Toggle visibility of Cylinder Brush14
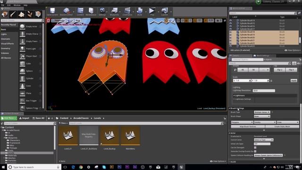Screen dimensions: 302x170 [231, 20]
